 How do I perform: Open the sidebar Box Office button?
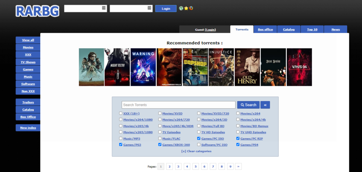[28, 117]
